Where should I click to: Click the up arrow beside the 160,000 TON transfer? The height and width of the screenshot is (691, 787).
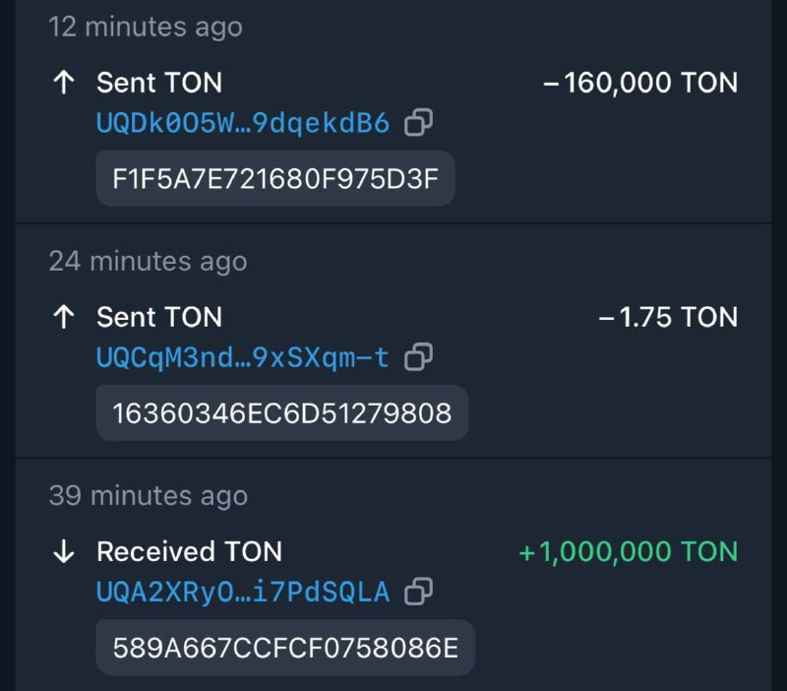pos(64,83)
